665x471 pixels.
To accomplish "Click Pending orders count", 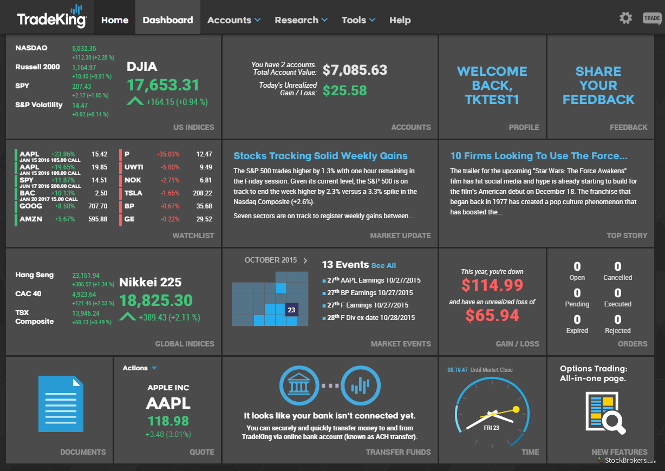I will [577, 298].
